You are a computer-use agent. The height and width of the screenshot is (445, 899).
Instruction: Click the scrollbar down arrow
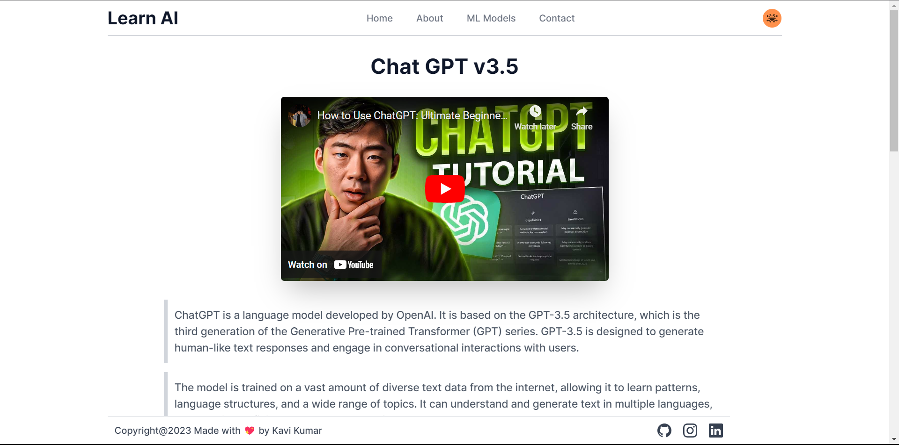pyautogui.click(x=894, y=440)
